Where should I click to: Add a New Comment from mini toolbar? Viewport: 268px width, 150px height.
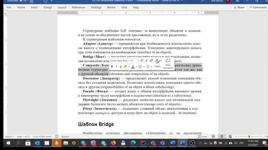coord(168,64)
